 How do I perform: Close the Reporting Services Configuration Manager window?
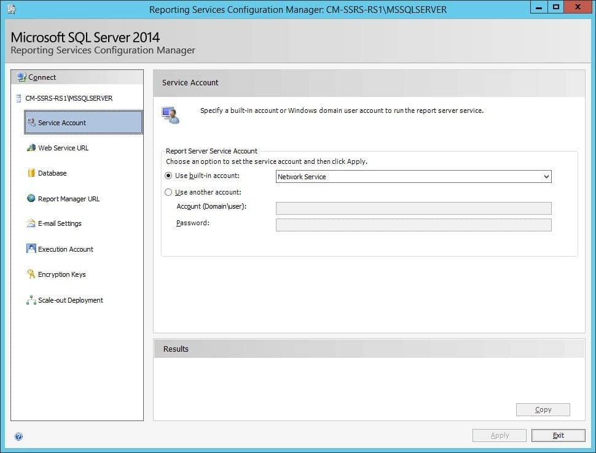(578, 7)
